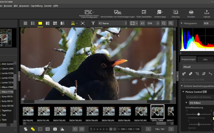Open the 33% zoom level dropdown
The image size is (214, 133).
[x=153, y=23]
